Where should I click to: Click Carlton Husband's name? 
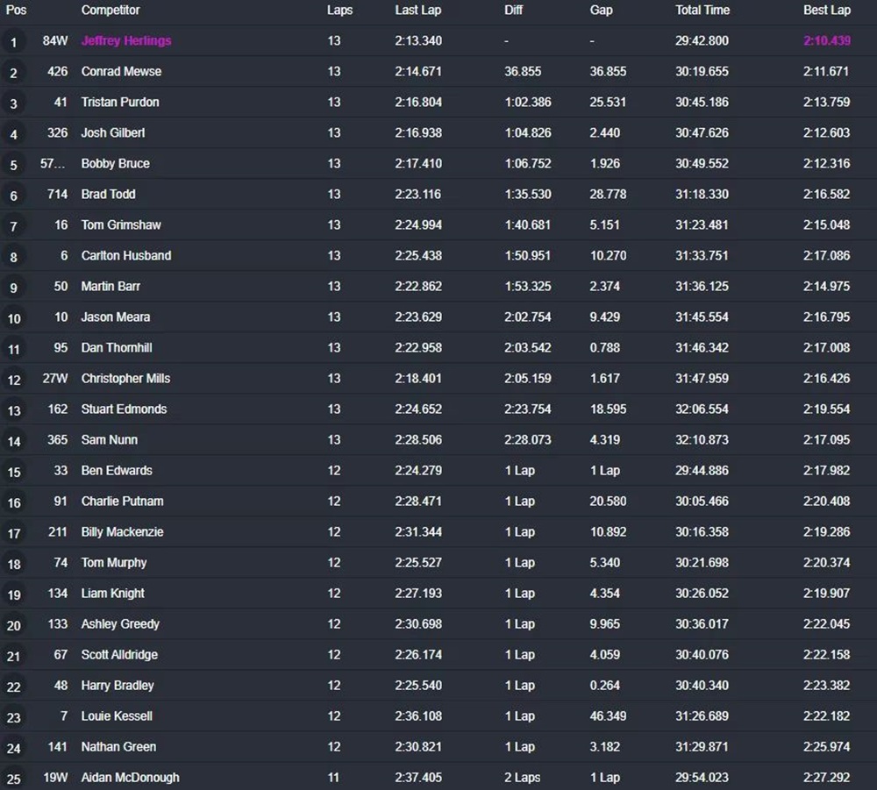click(x=126, y=255)
